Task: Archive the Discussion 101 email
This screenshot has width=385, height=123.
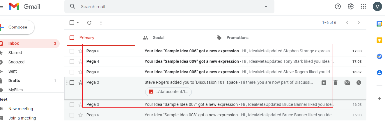Action: pos(324,83)
